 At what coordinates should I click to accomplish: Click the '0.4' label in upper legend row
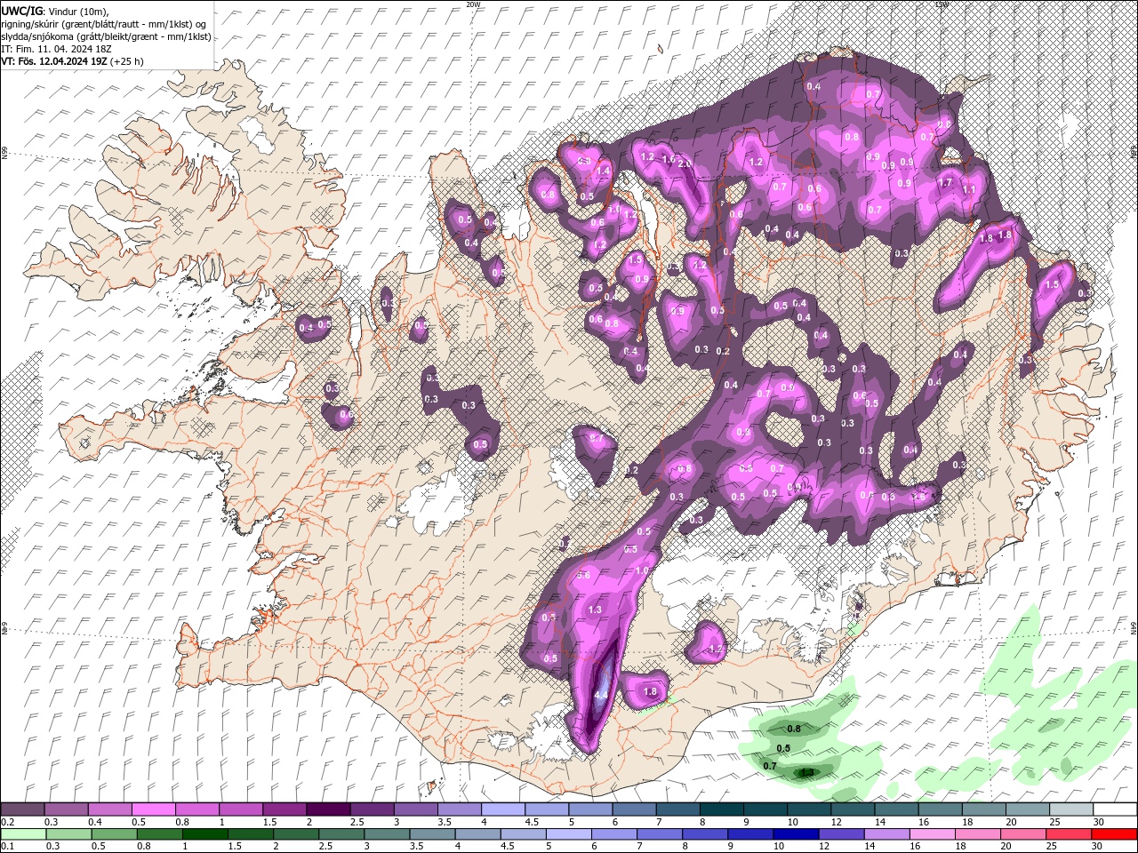coord(95,822)
